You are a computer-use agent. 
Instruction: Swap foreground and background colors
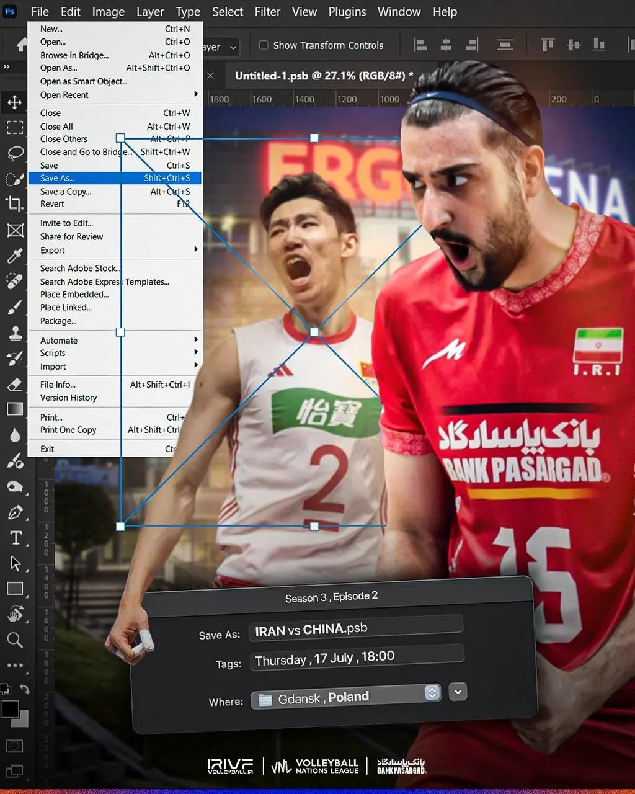tap(25, 689)
